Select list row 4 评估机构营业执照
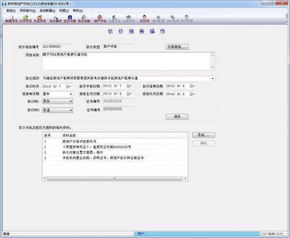This screenshot has height=238, width=290. click(x=115, y=158)
